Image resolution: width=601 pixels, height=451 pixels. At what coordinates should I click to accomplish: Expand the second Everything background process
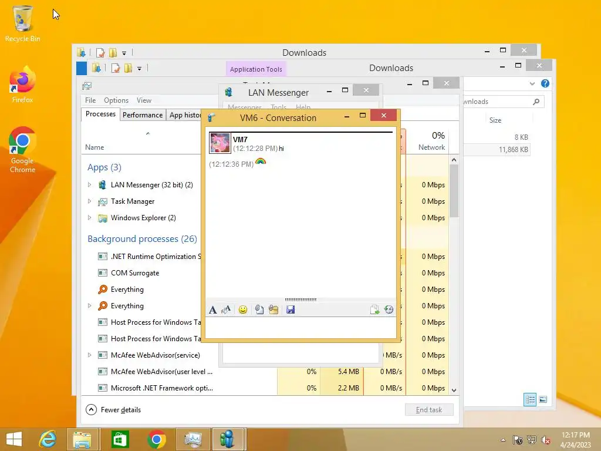pyautogui.click(x=89, y=305)
